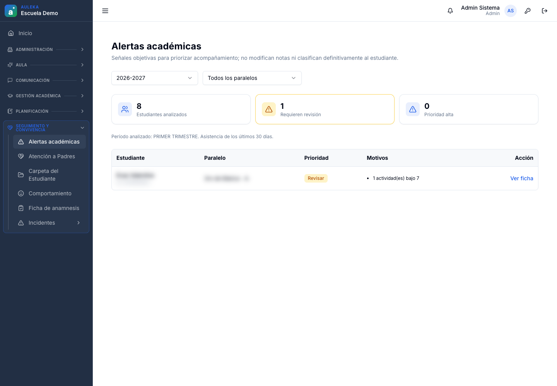Viewport: 557px width, 386px height.
Task: Expand the Incidentes submenu chevron
Action: coord(79,223)
